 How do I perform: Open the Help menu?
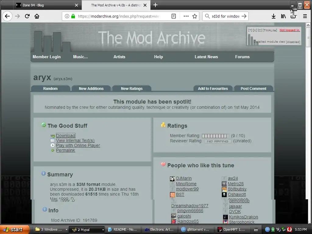point(158,57)
